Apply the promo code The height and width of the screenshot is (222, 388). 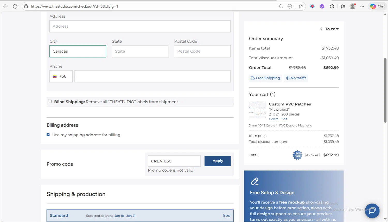(218, 161)
